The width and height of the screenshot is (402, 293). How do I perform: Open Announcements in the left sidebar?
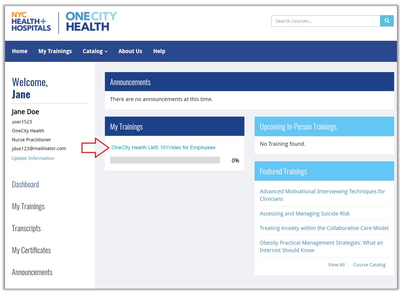32,272
